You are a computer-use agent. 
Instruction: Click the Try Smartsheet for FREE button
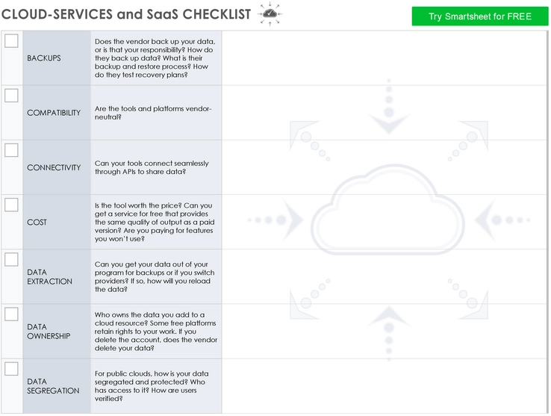pos(480,16)
